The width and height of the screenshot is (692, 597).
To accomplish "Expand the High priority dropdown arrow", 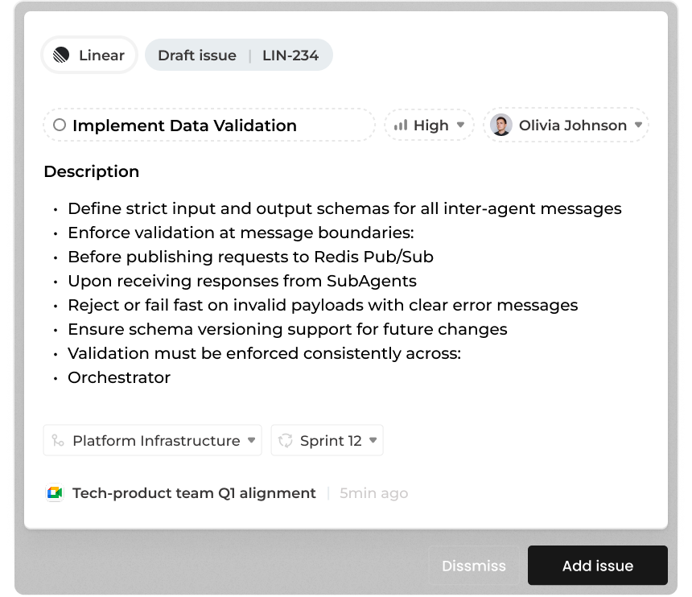I will [460, 125].
